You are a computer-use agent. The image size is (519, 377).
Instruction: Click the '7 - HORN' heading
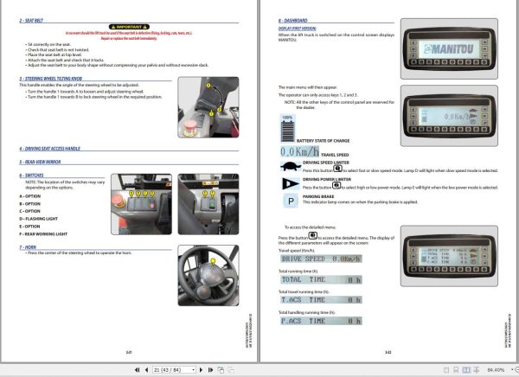(28, 247)
